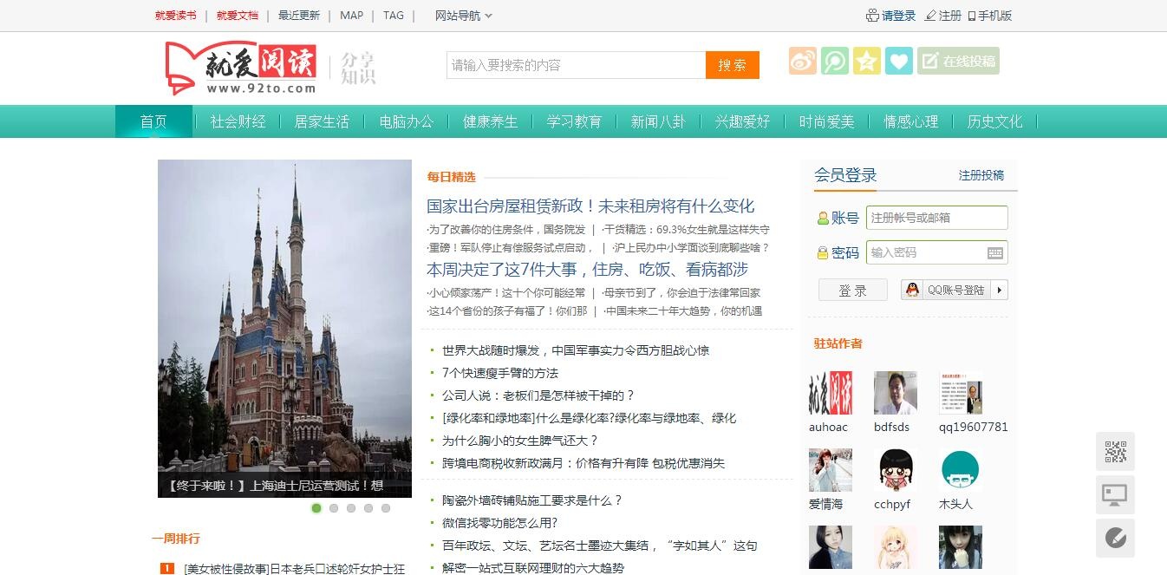Open article 公司人说：老板们是怎样被干掉的
Viewport: 1167px width, 575px height.
(538, 395)
